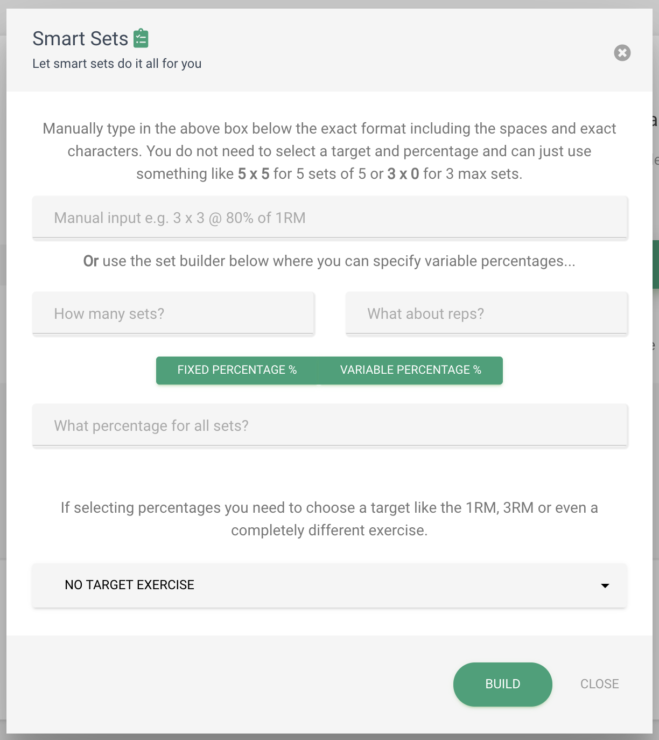Image resolution: width=659 pixels, height=740 pixels.
Task: Click the bold 5 x 5 example text
Action: 254,173
